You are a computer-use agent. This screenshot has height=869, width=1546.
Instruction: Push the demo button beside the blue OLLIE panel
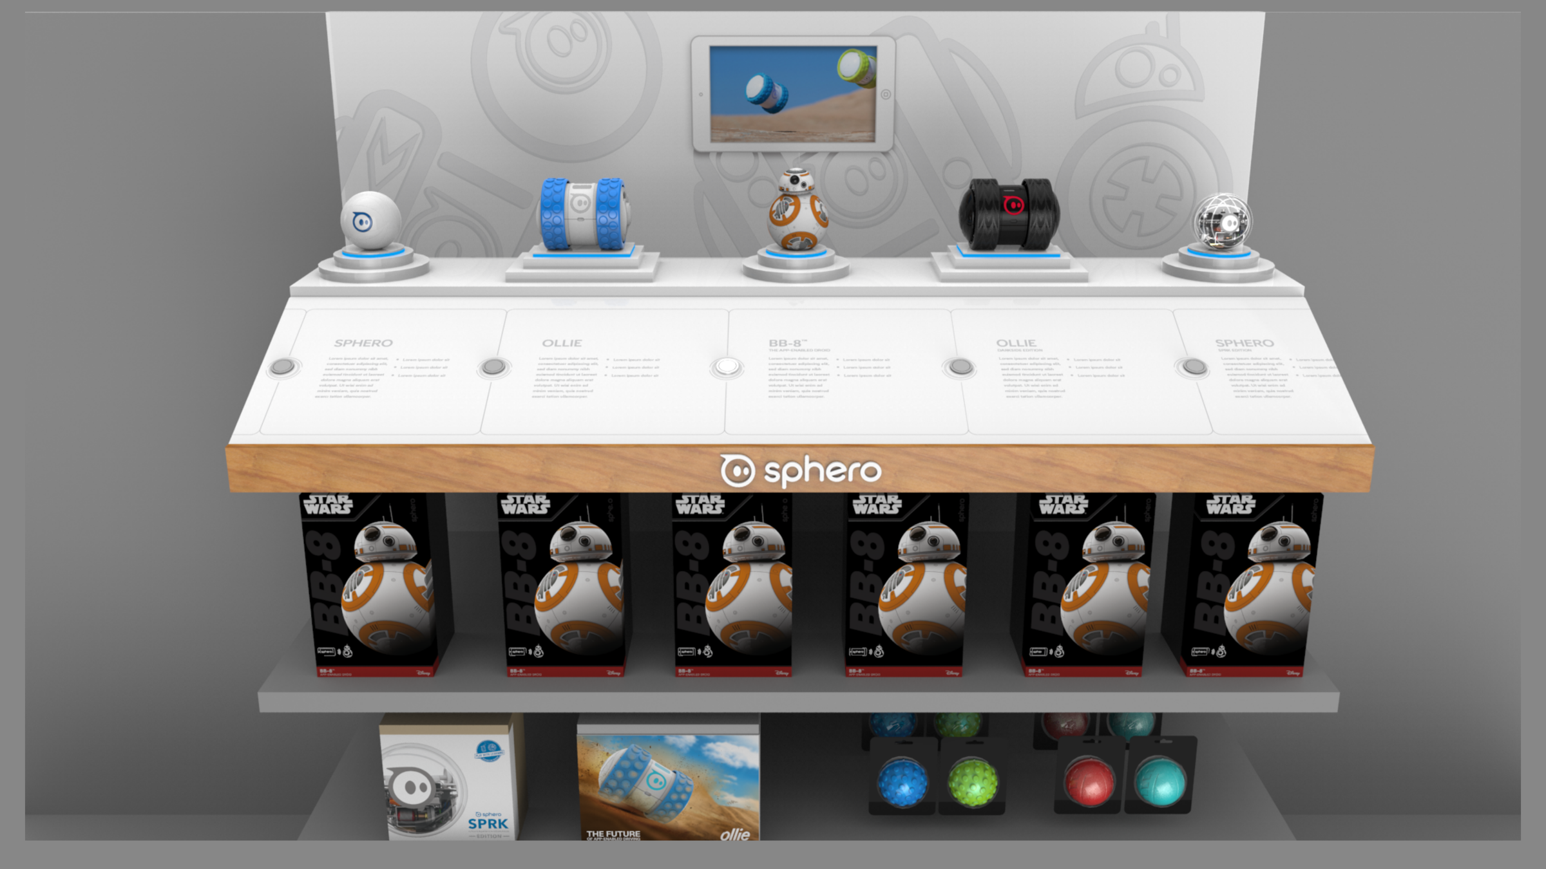pos(493,367)
